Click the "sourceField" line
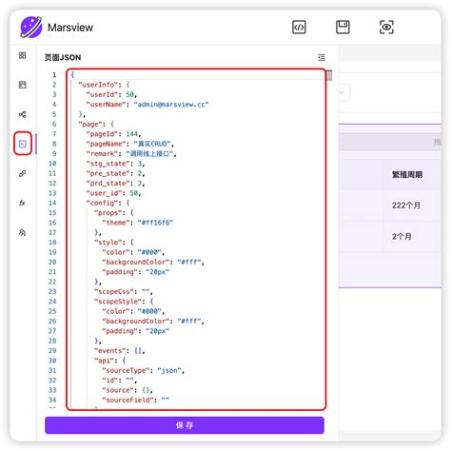The width and height of the screenshot is (451, 451). (x=136, y=400)
